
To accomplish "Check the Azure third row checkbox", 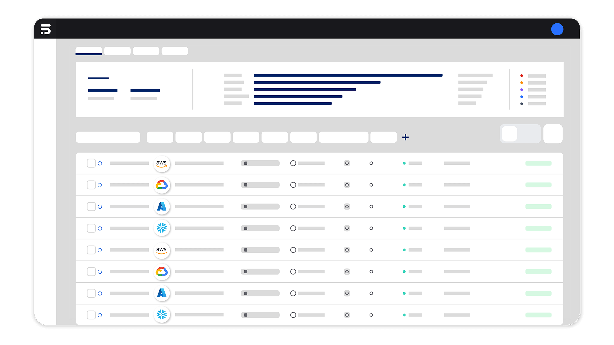I will (x=91, y=206).
